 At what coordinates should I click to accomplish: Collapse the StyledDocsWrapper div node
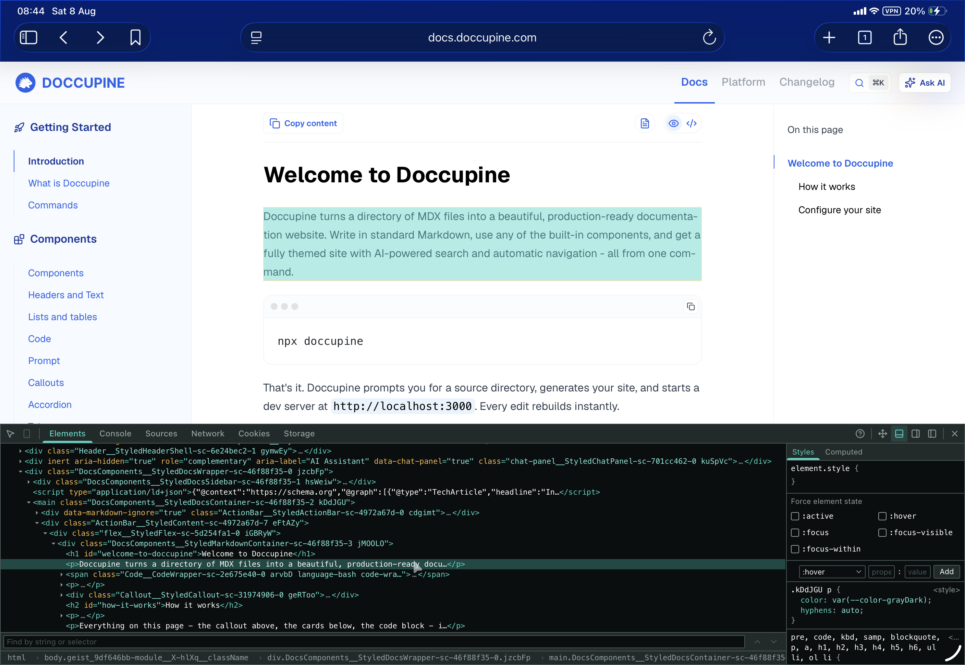coord(21,472)
